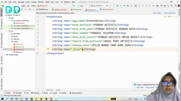Image resolution: width=181 pixels, height=101 pixels.
Task: Click the Rollback undo arrow icon
Action: tap(153, 6)
